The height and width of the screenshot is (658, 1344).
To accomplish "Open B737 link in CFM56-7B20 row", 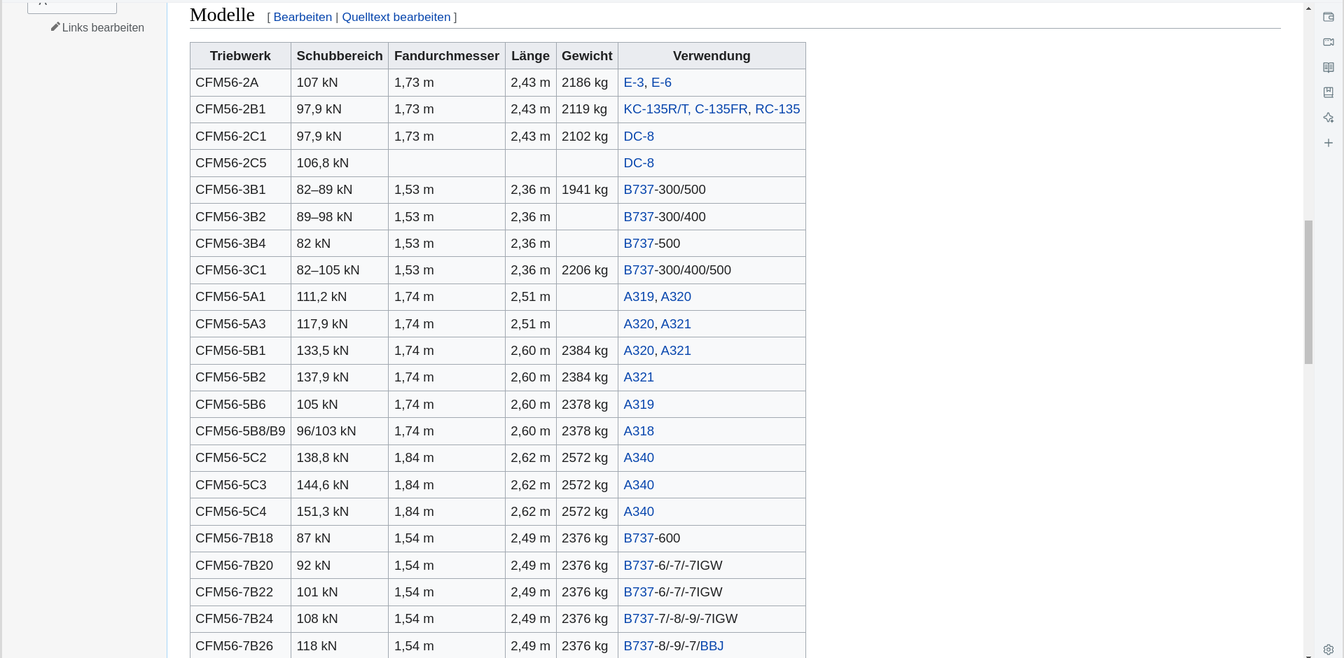I will pyautogui.click(x=639, y=566).
